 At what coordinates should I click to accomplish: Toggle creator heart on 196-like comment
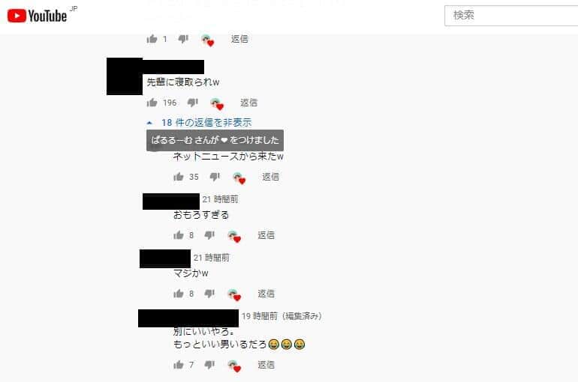[217, 104]
